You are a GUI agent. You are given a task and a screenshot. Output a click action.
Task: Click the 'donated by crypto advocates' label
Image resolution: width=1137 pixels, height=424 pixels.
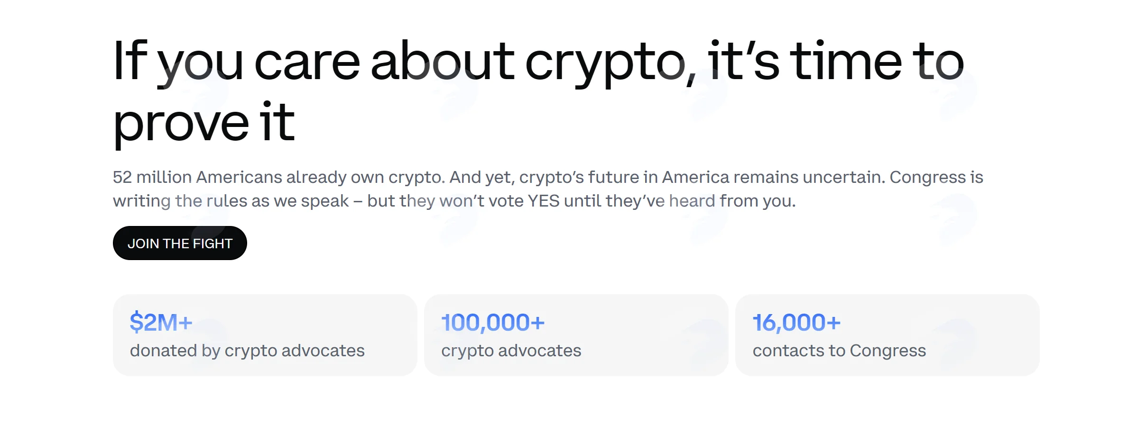247,351
